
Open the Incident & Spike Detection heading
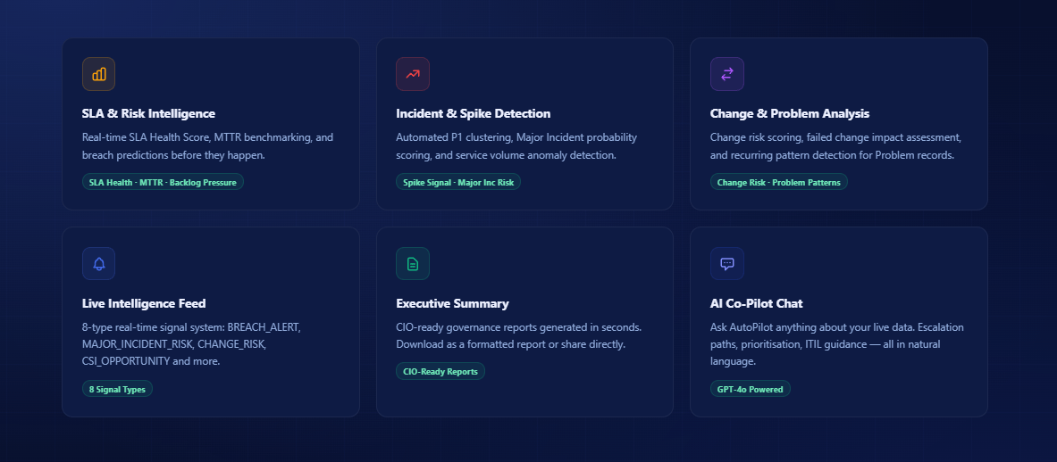(x=473, y=113)
